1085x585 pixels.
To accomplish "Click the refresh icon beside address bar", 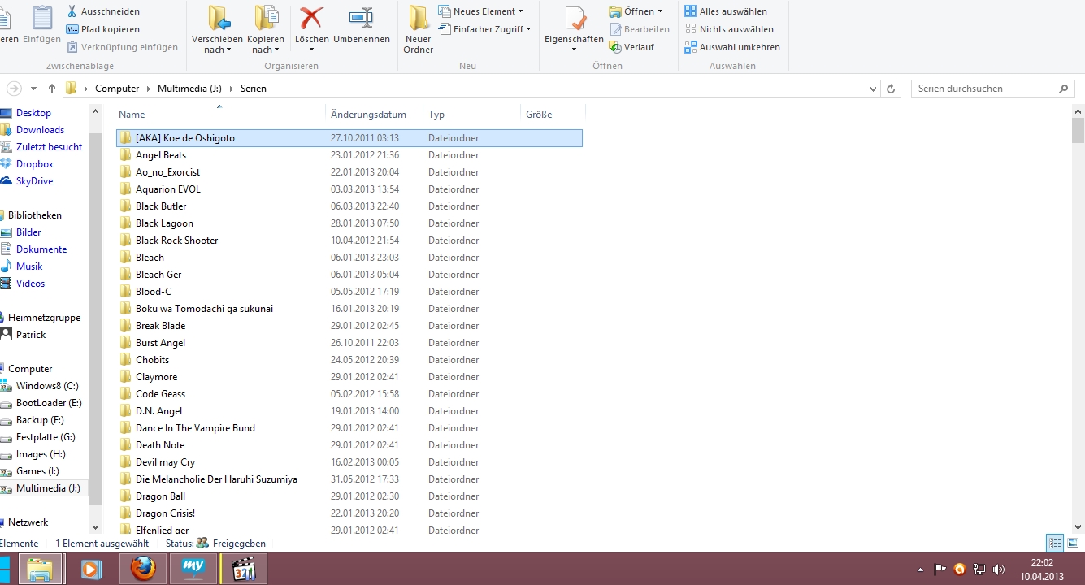I will (x=891, y=89).
